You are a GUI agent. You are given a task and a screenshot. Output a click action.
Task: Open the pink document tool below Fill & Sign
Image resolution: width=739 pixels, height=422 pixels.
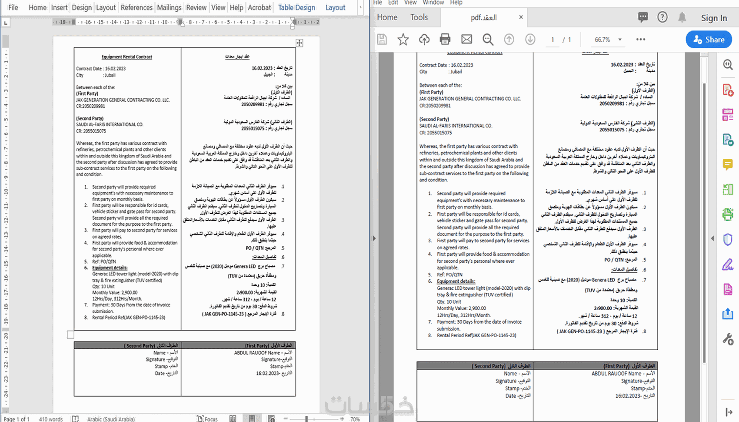click(x=728, y=289)
